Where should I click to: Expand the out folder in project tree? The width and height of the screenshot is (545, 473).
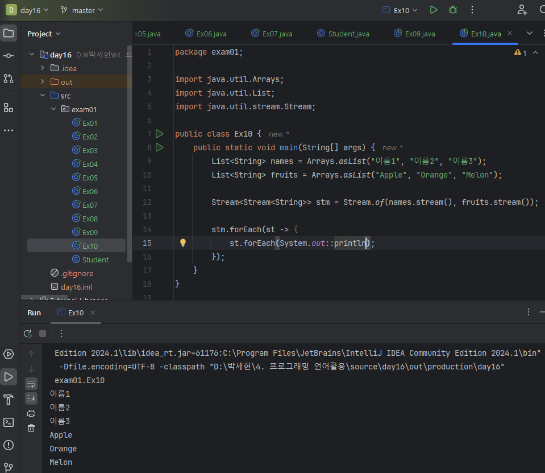pyautogui.click(x=43, y=82)
